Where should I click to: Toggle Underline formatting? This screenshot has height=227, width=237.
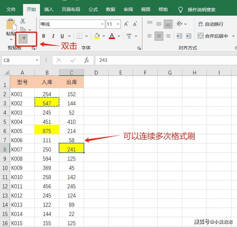coord(62,36)
